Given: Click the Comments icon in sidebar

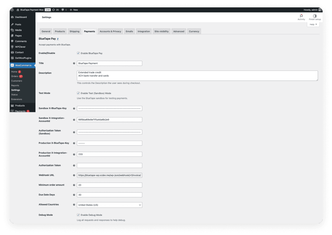Looking at the screenshot, I should tap(12, 41).
